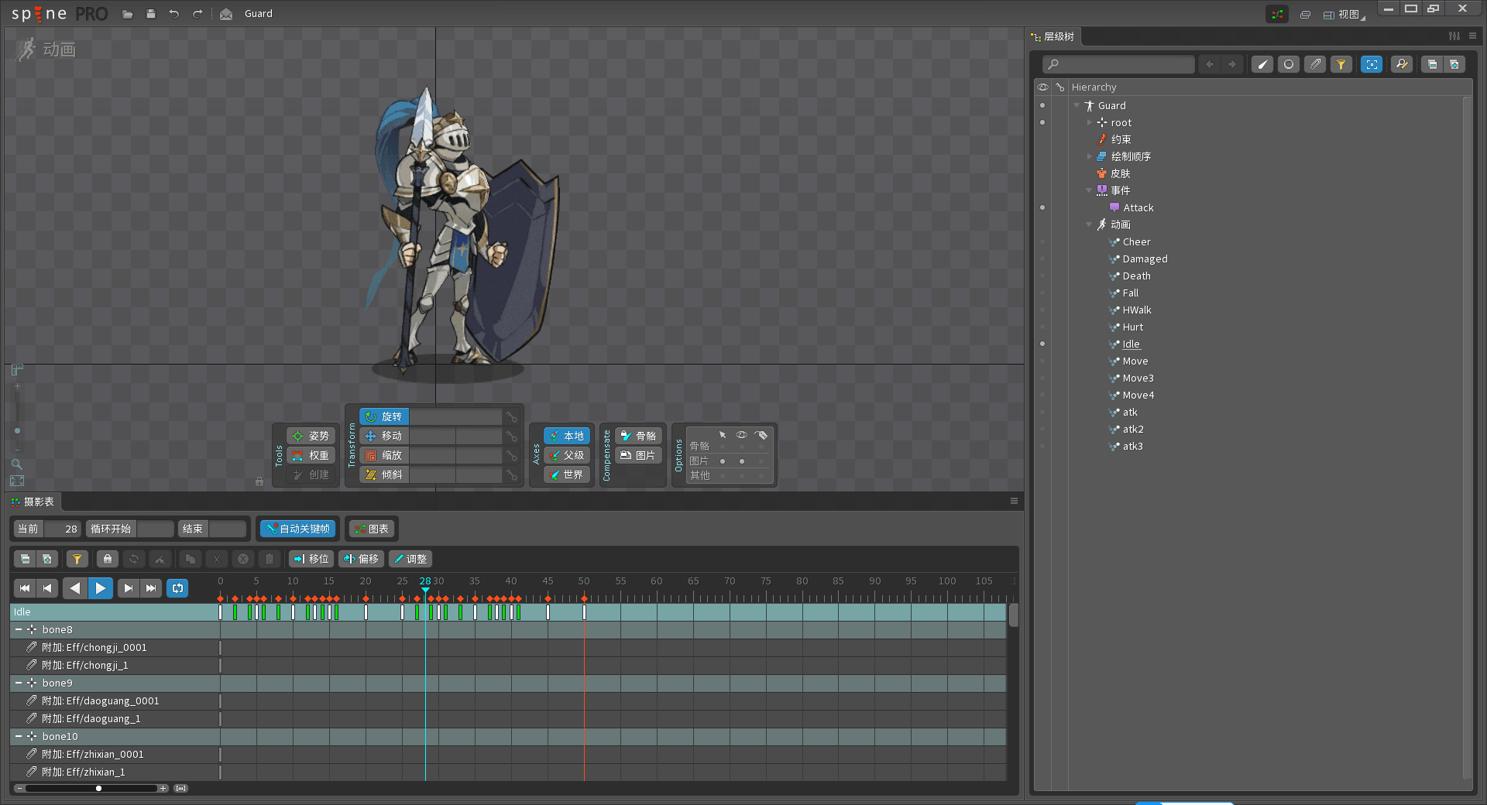Save project with the floppy disk icon
The height and width of the screenshot is (805, 1487).
point(151,14)
